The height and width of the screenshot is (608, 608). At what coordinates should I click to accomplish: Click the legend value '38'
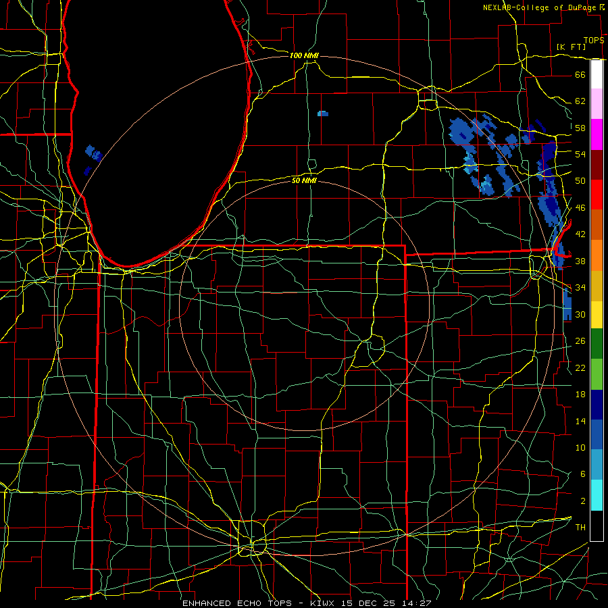click(580, 261)
